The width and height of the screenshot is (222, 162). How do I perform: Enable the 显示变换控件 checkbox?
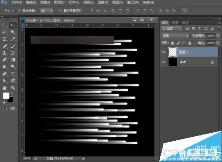click(60, 11)
